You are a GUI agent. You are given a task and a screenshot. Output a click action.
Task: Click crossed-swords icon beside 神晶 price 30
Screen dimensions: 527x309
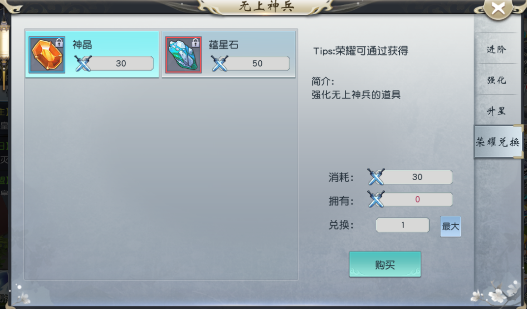(x=83, y=63)
